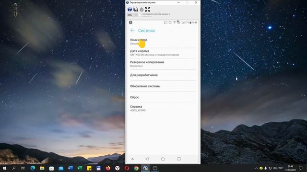Click the power button icon in mirroring toolbar
Screen dimensions: 307x172
point(142,10)
